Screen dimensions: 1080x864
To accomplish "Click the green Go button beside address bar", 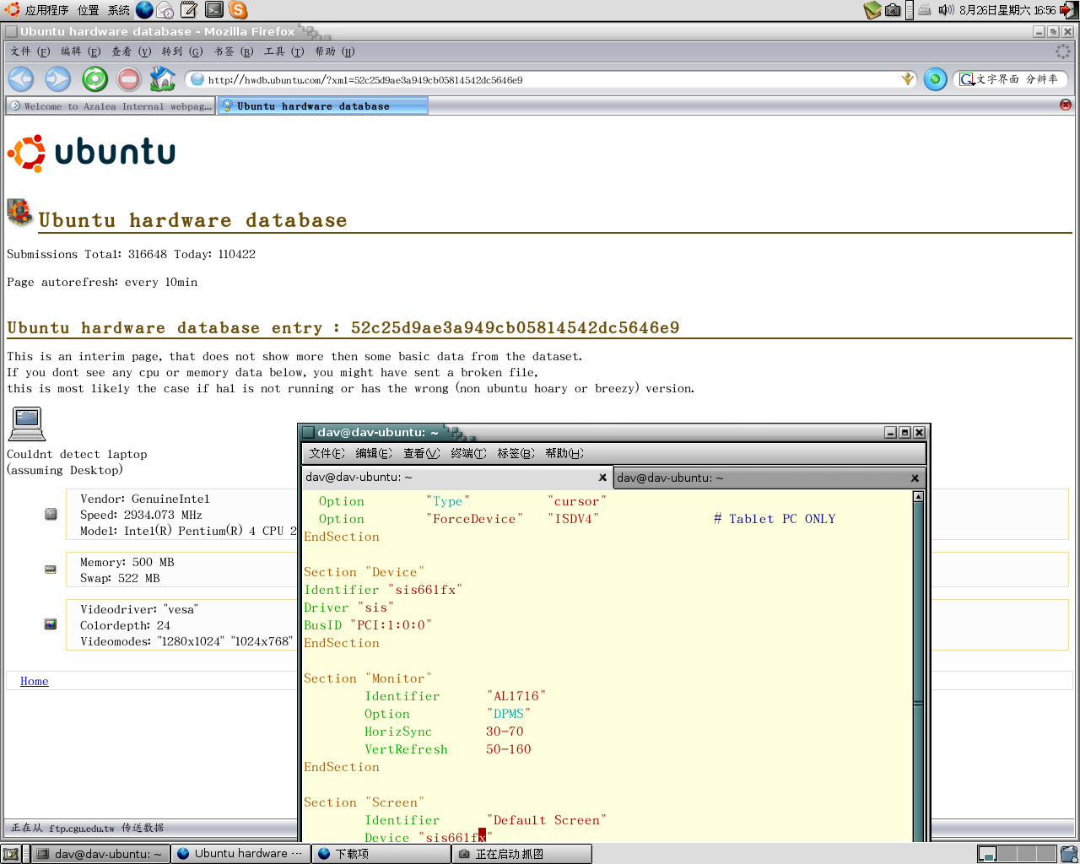I will (x=935, y=79).
